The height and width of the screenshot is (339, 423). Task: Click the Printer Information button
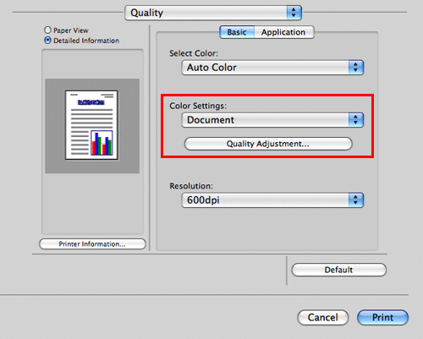(92, 243)
